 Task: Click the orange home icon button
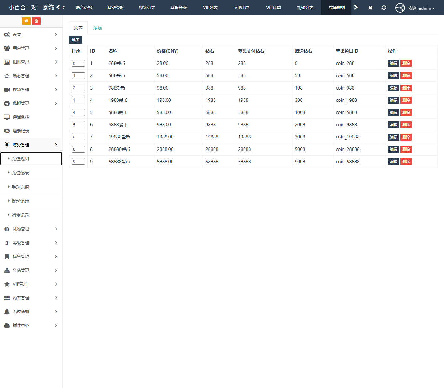[x=26, y=21]
